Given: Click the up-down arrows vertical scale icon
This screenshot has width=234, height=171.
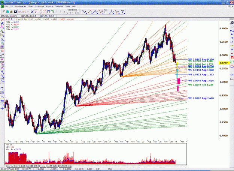Looking at the screenshot, I should point(232,31).
